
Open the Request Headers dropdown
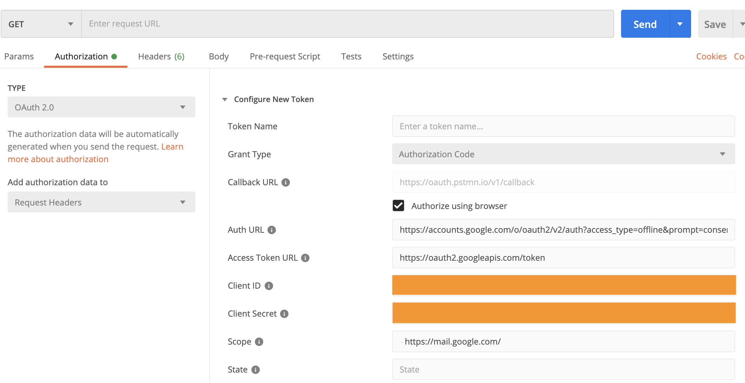(101, 202)
